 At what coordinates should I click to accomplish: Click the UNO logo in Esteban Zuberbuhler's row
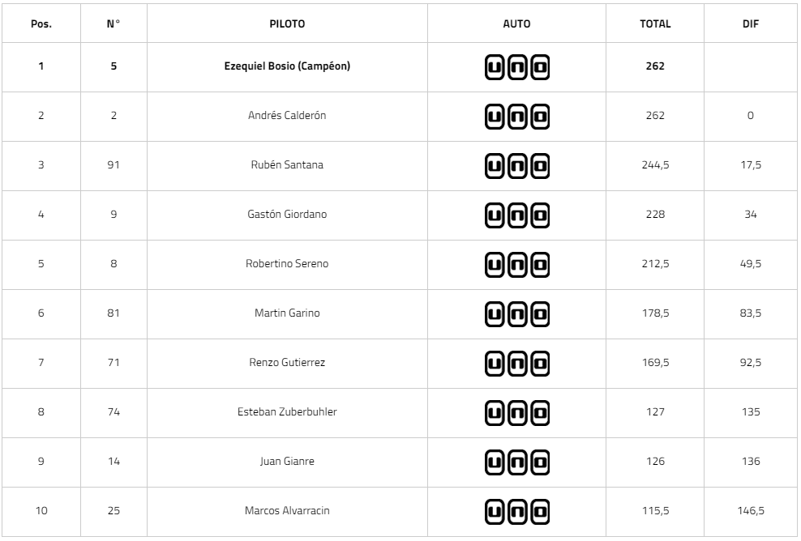click(516, 412)
